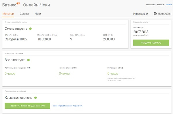Click the 20.07.2017, 10:56 timestamp note
Image resolution: width=173 pixels, height=114 pixels.
click(x=114, y=81)
